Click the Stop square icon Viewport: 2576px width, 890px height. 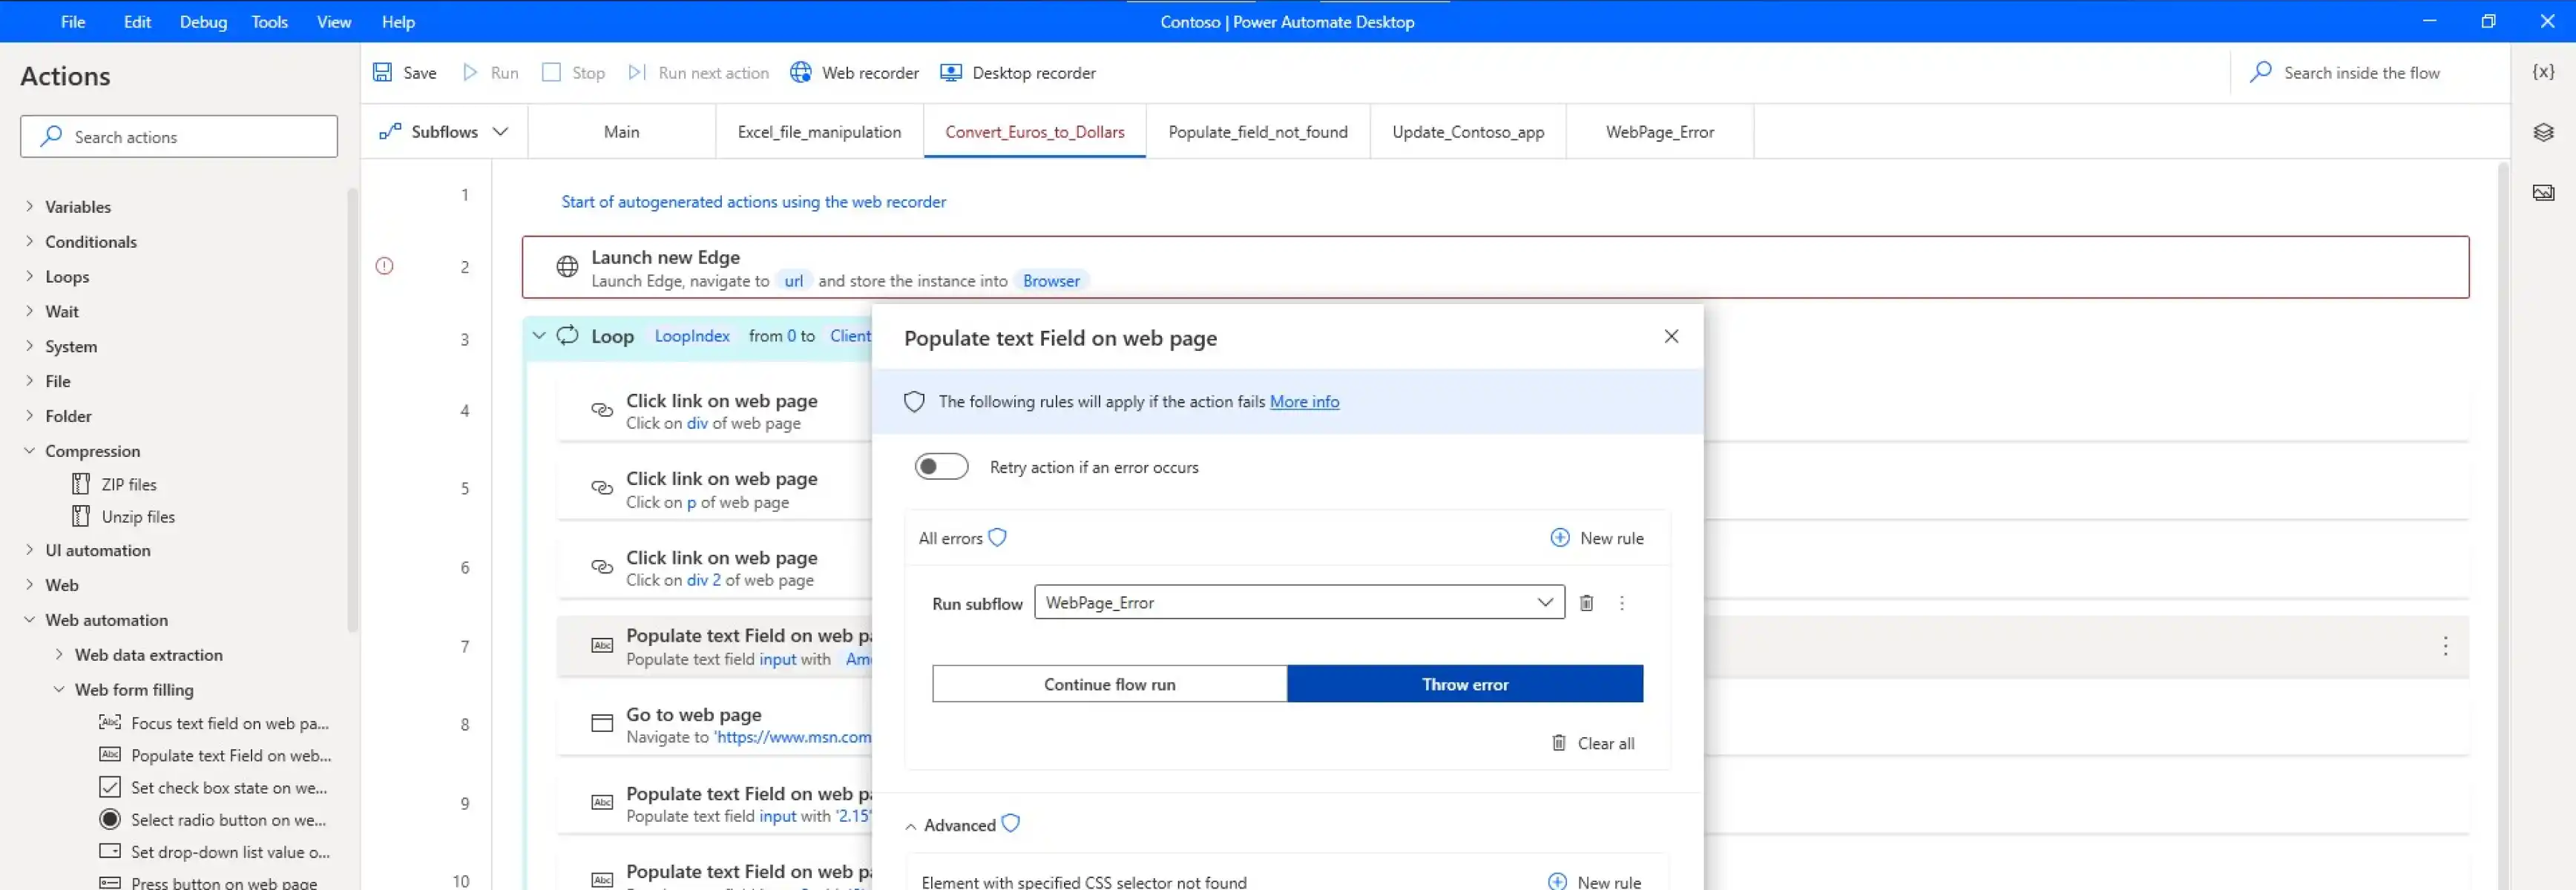click(x=551, y=72)
